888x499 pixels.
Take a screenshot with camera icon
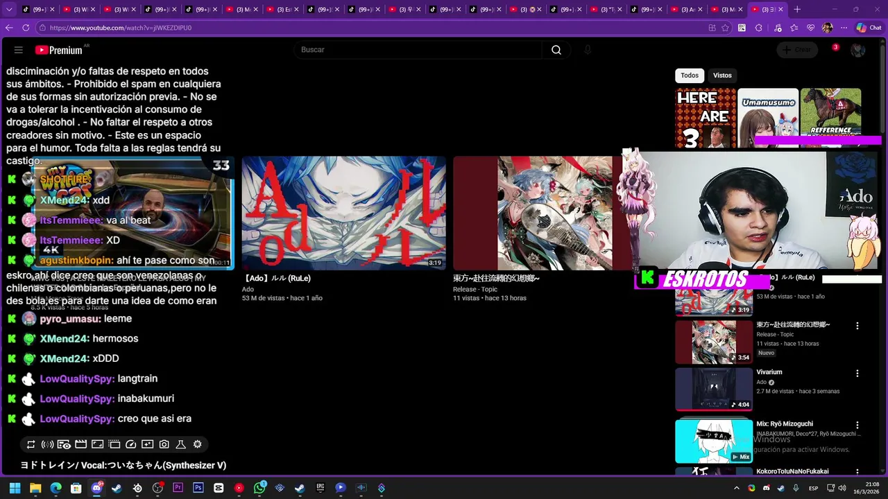coord(164,444)
